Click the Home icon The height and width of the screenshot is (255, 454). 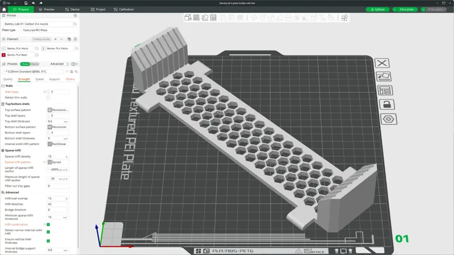click(x=4, y=9)
